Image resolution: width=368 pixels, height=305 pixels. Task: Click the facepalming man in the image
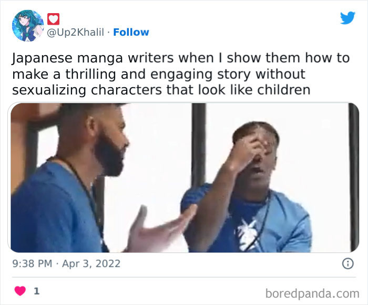247,187
